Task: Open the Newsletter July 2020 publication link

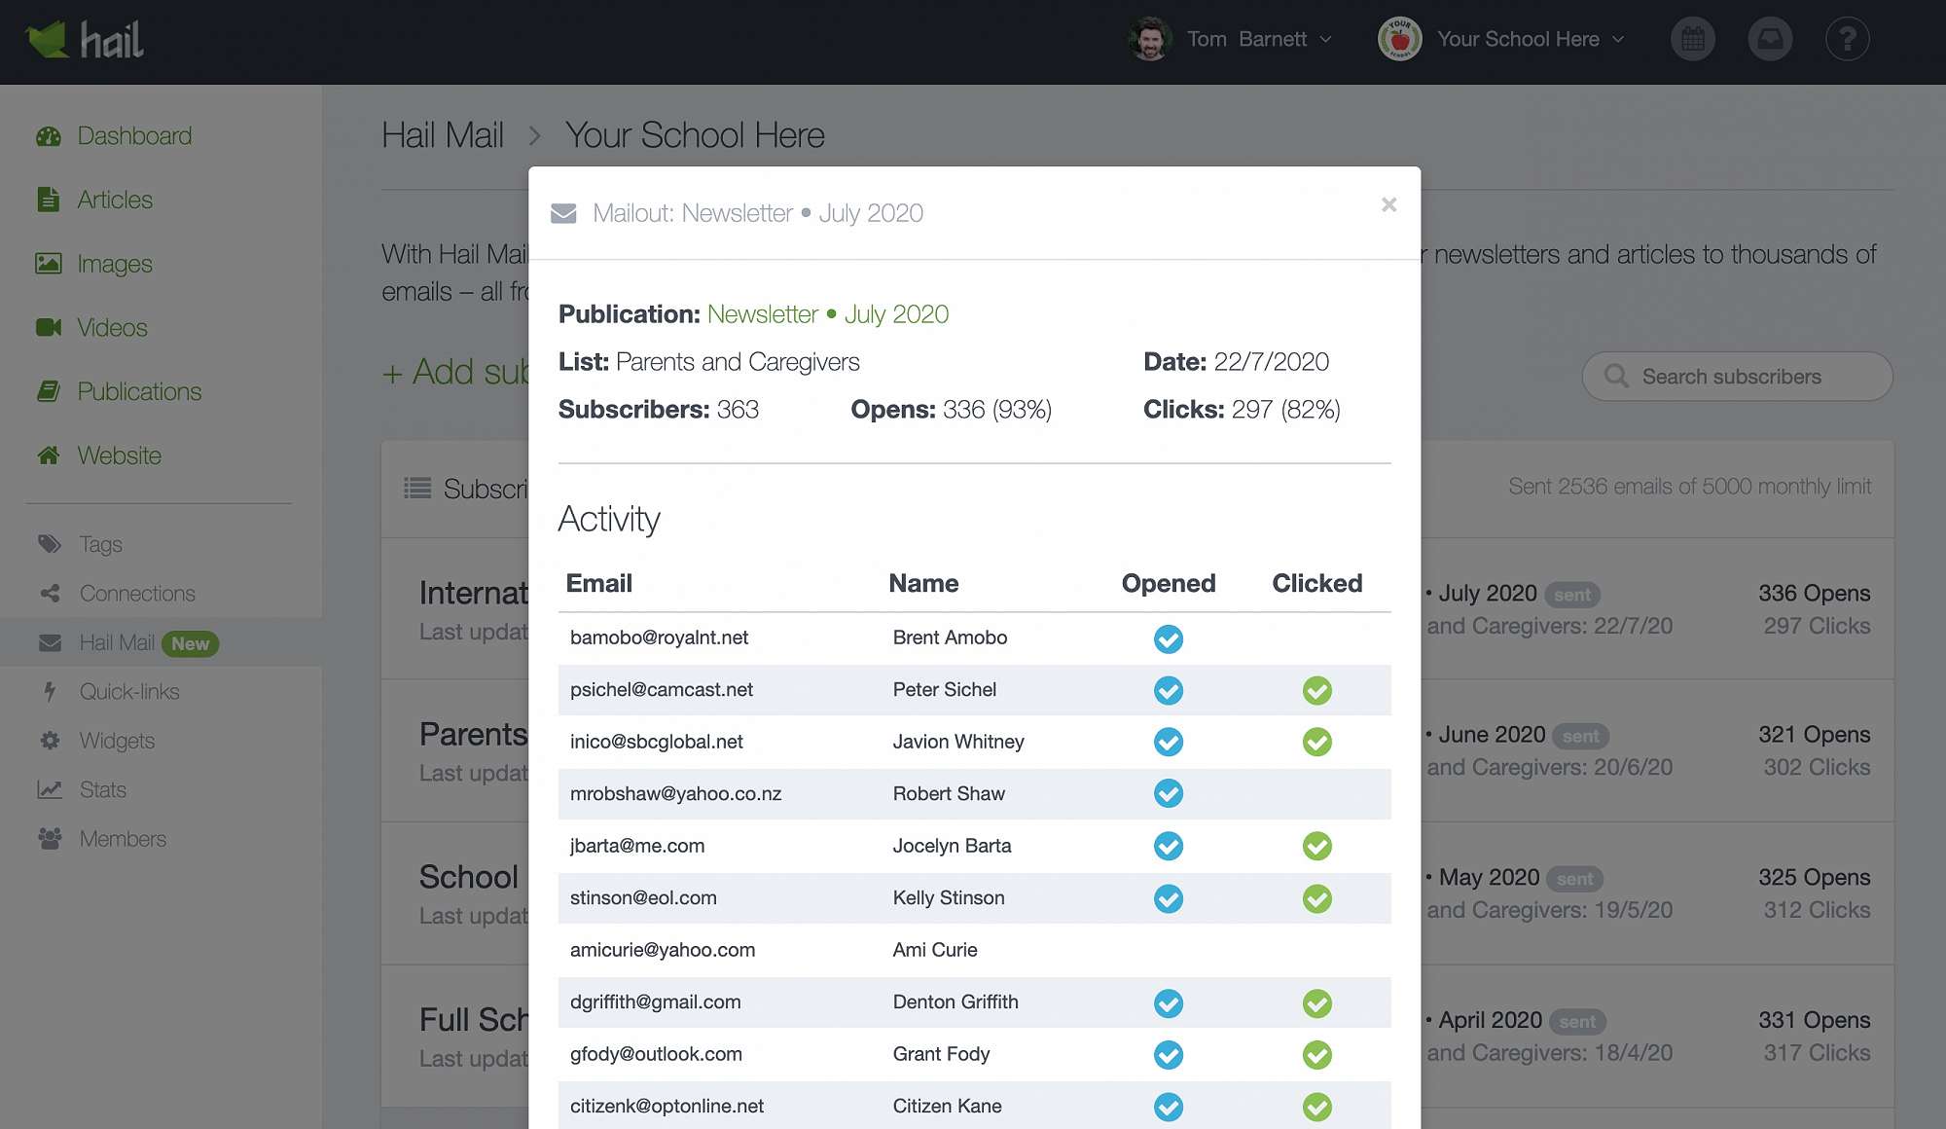Action: tap(827, 314)
